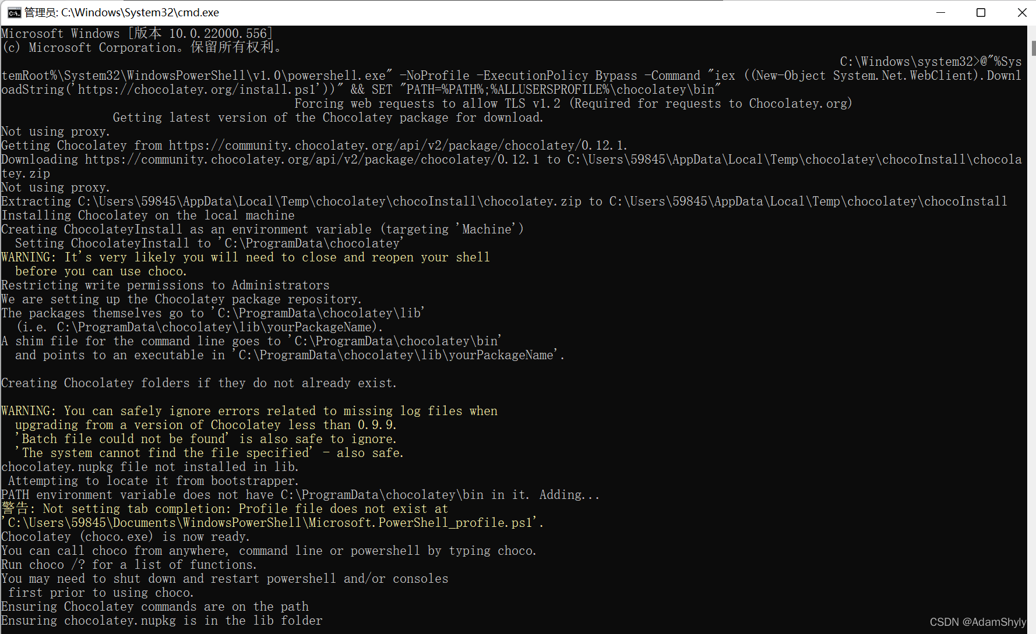The image size is (1036, 634).
Task: Click the first 'Not using proxy' line
Action: point(55,131)
